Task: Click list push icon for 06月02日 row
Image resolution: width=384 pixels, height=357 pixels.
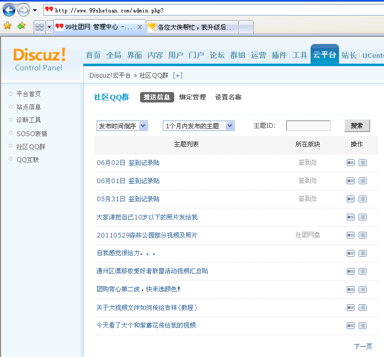Action: click(362, 163)
